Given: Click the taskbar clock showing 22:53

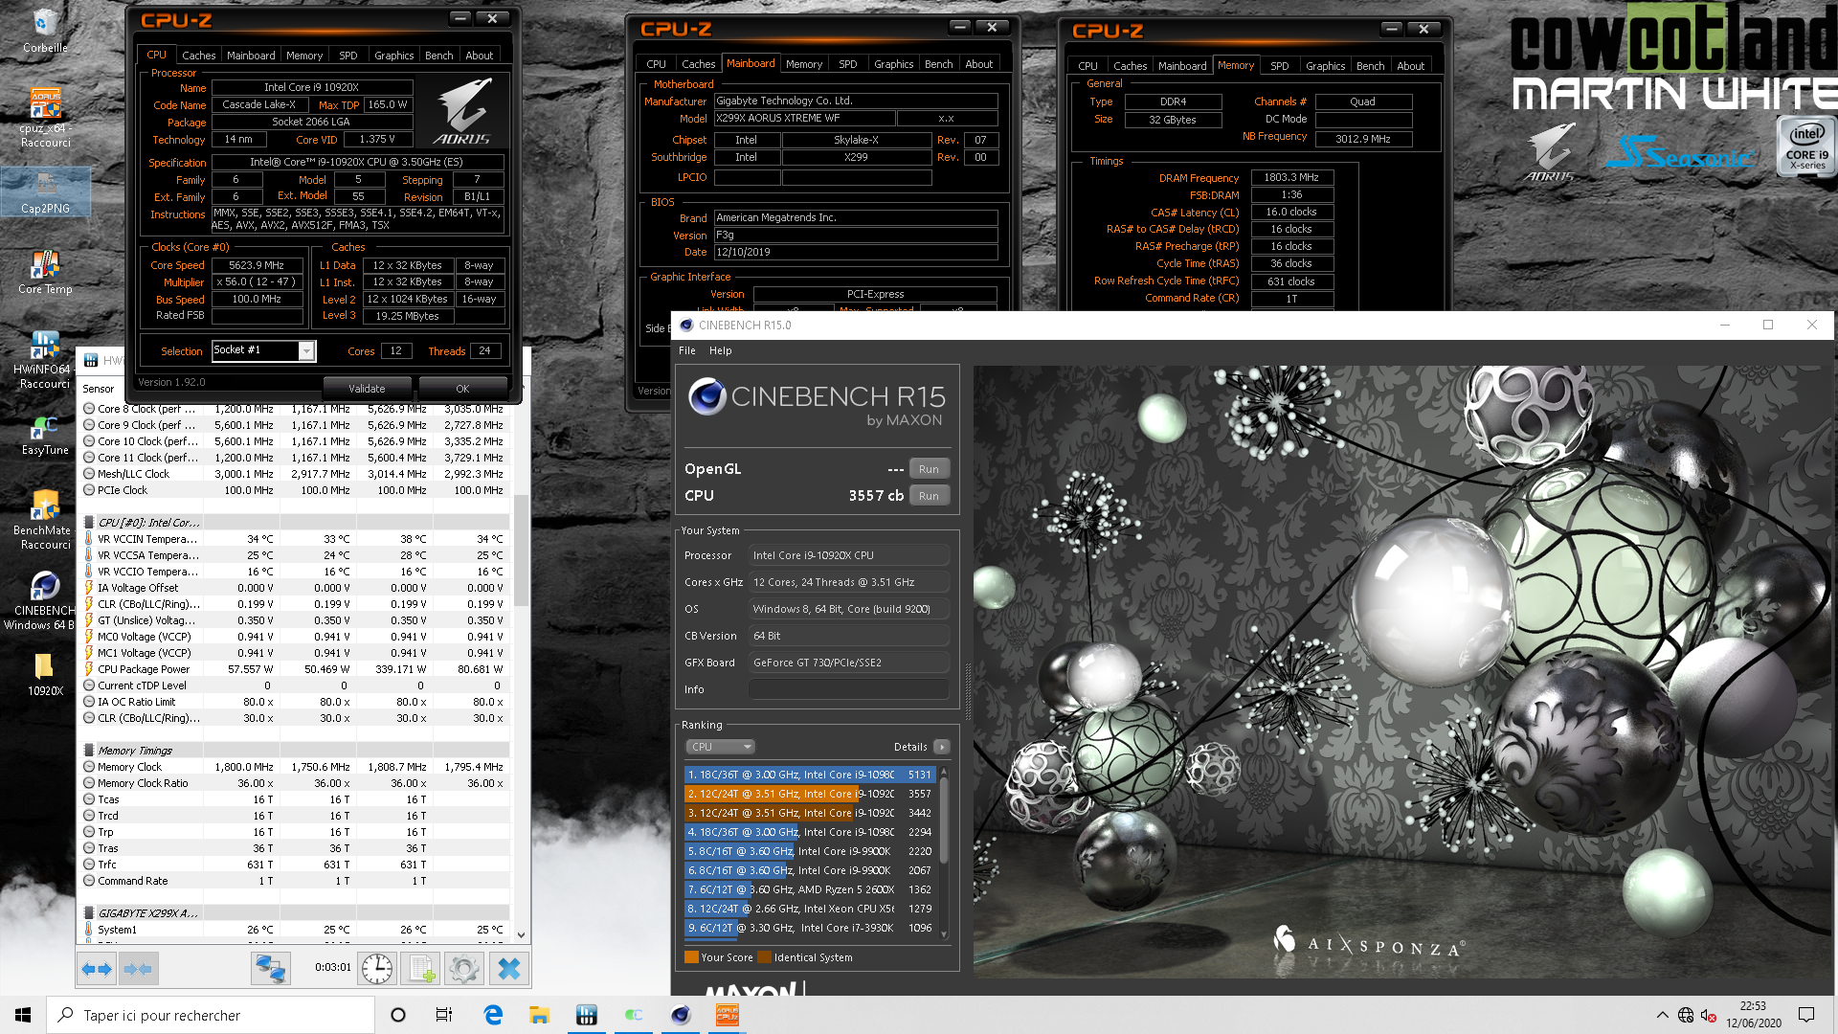Looking at the screenshot, I should [1753, 1015].
